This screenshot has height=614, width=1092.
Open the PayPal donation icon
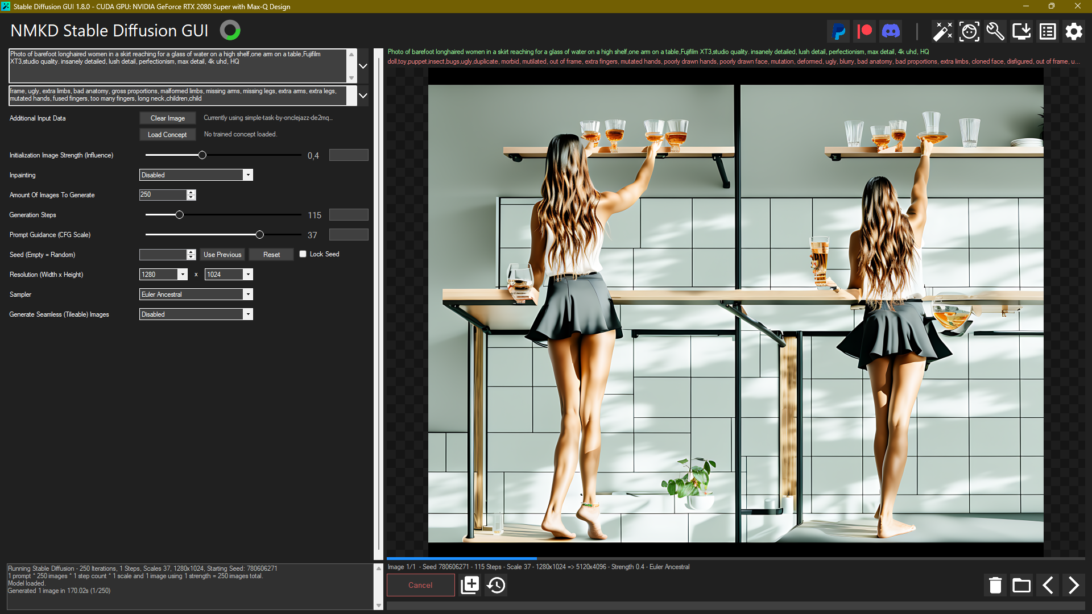pyautogui.click(x=839, y=31)
